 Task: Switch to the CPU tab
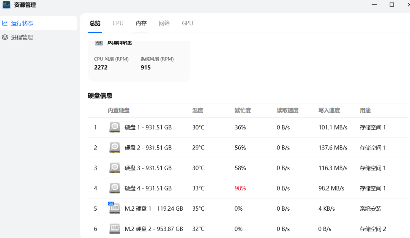click(118, 23)
